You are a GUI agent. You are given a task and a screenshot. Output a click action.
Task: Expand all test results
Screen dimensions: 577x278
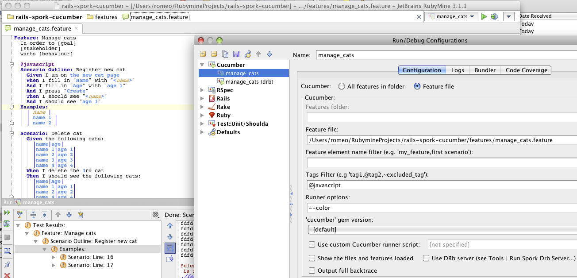coord(44,215)
